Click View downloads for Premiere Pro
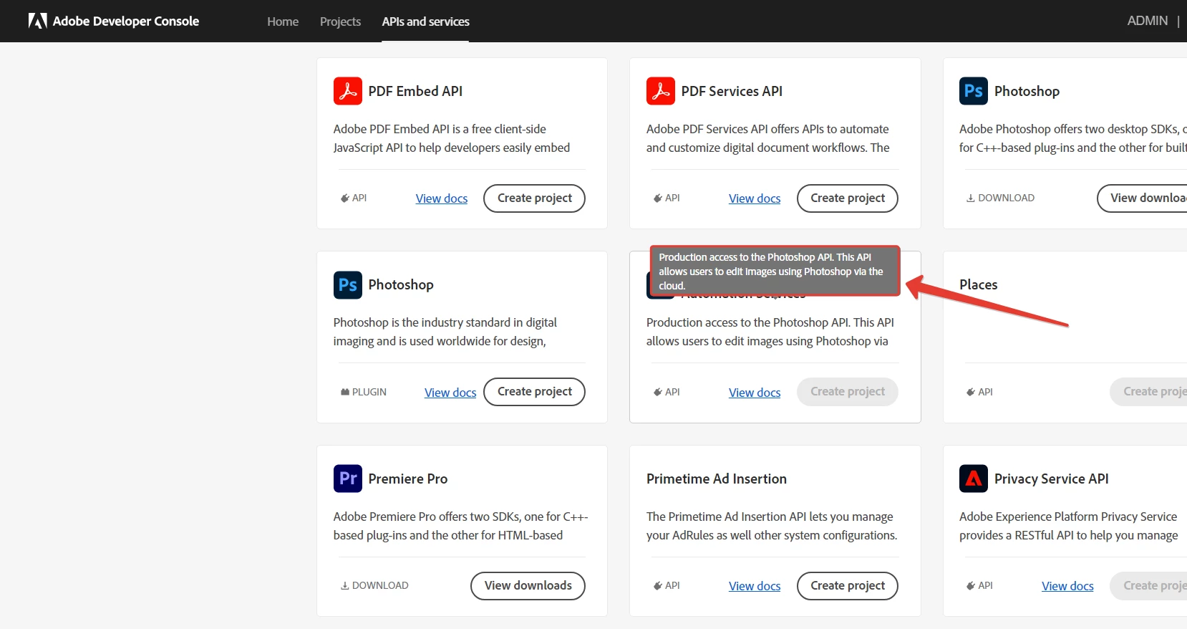1187x629 pixels. (x=528, y=585)
